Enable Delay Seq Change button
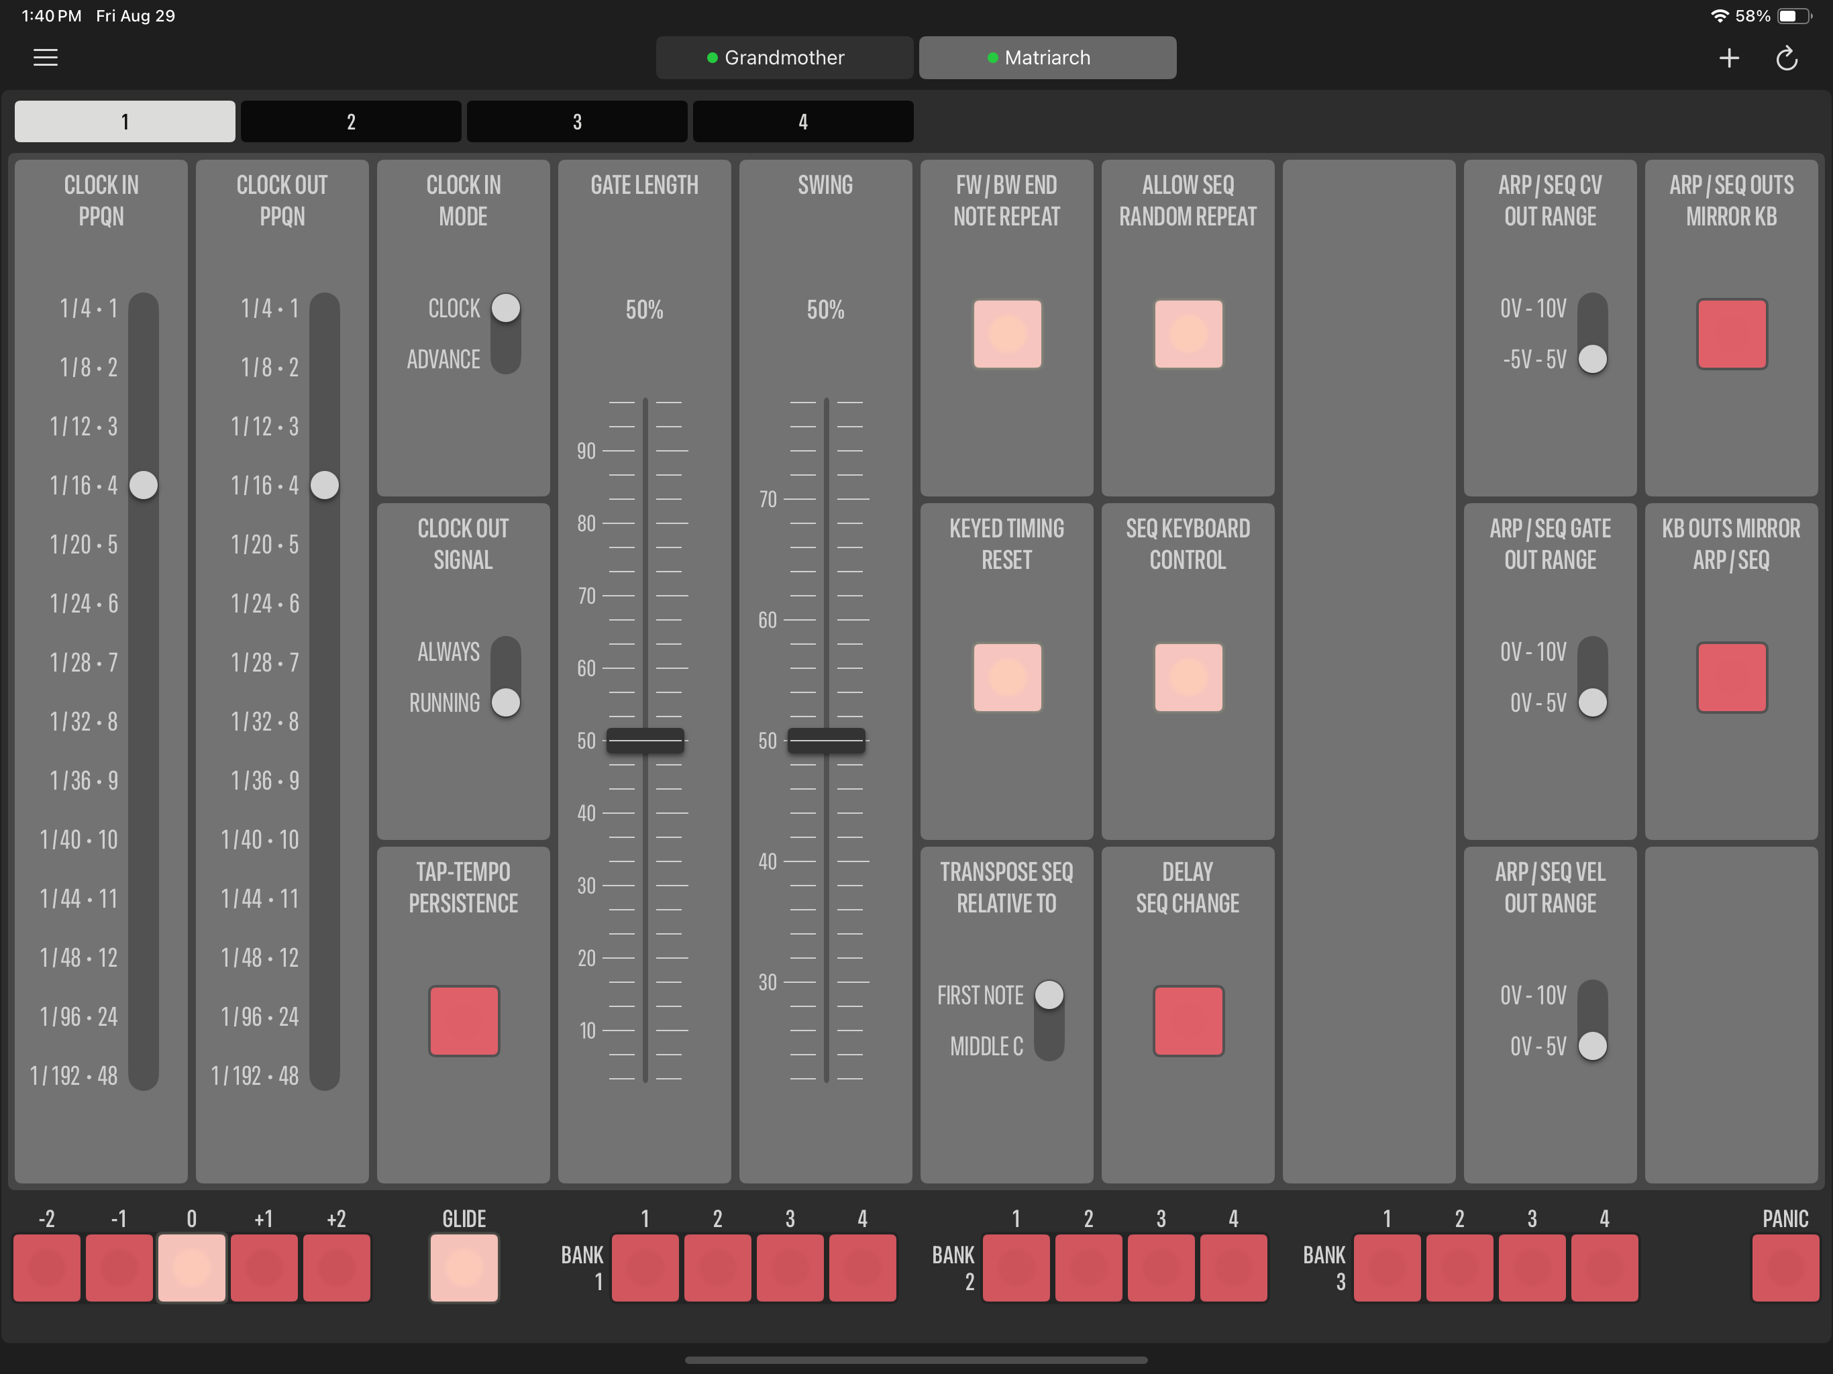The image size is (1833, 1374). (x=1188, y=1020)
